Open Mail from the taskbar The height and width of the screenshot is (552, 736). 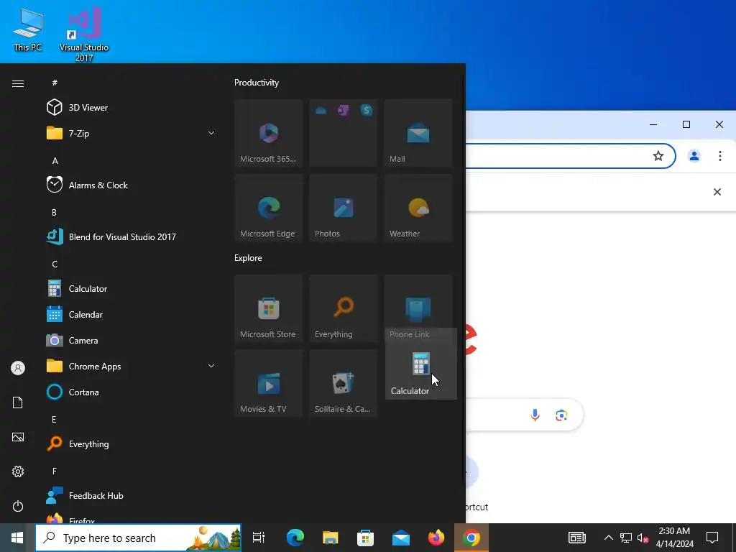(x=401, y=538)
